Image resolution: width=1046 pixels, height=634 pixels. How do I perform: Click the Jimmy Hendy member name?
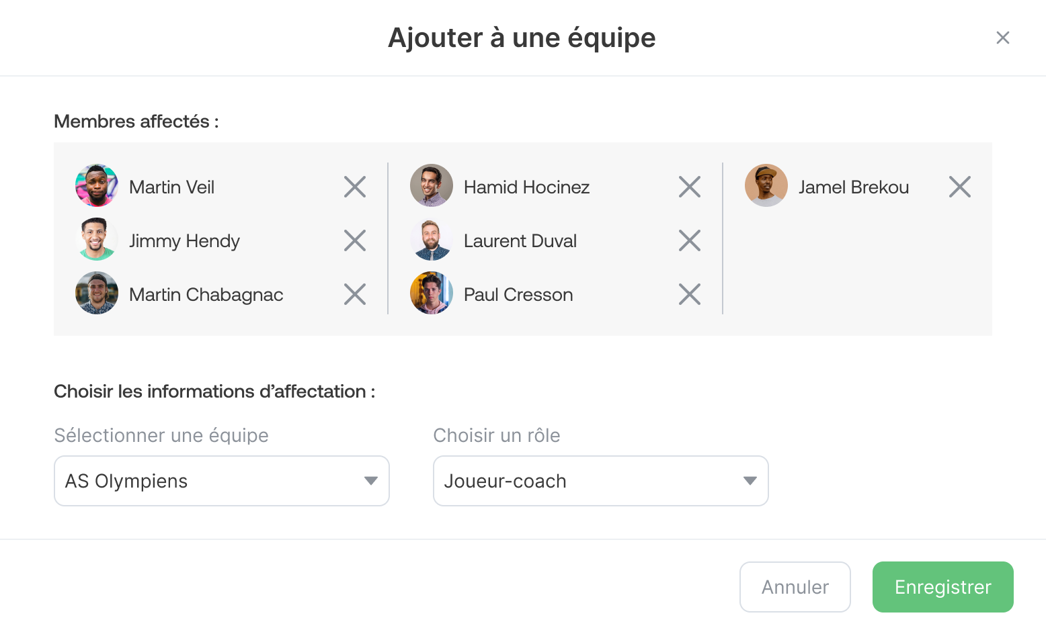(184, 240)
